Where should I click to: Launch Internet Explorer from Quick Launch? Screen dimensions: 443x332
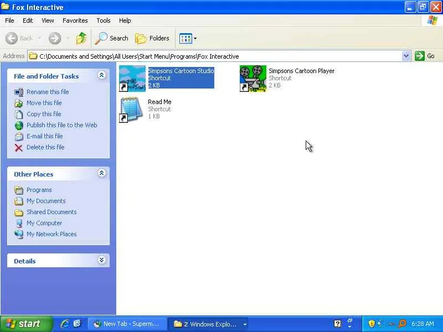point(65,324)
